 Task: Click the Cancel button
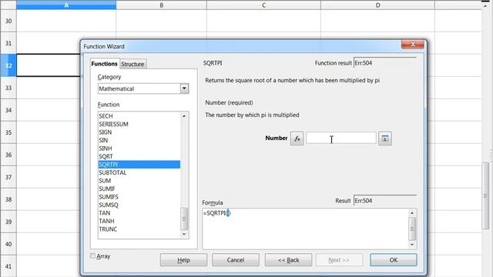click(x=236, y=260)
